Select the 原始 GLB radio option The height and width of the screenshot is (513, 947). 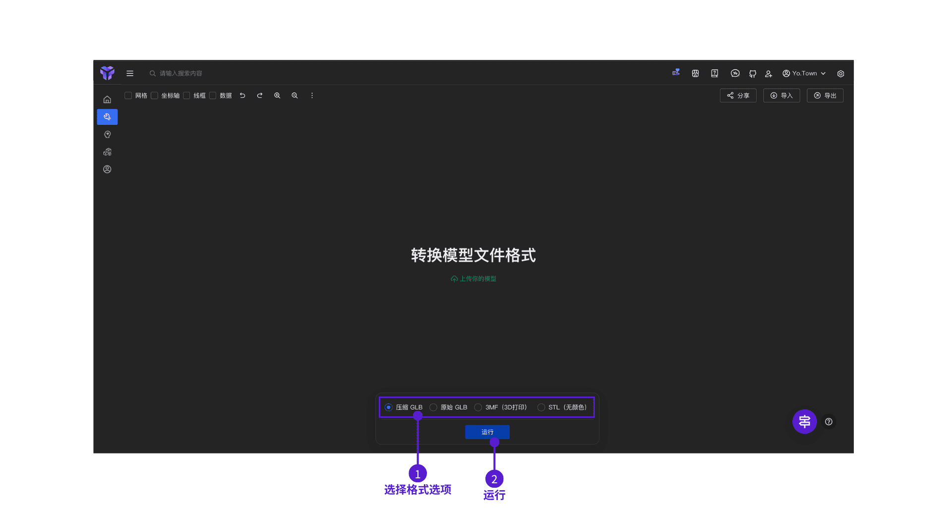[433, 407]
